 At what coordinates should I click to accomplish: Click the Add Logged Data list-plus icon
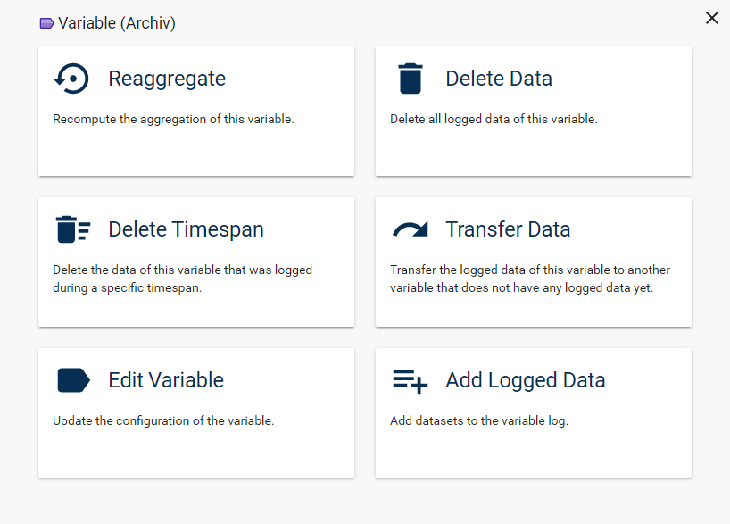coord(411,380)
